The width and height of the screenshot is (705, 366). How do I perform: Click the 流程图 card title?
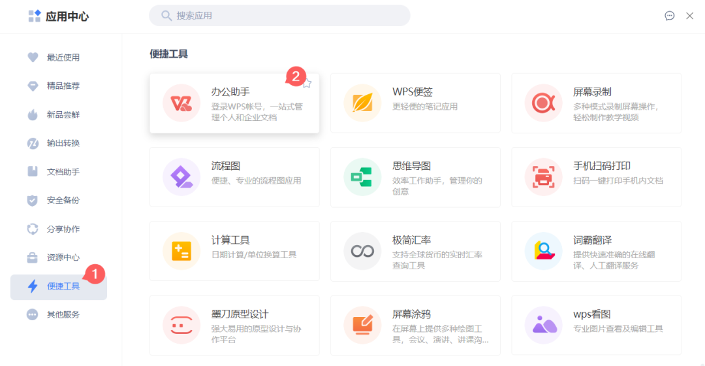[x=226, y=166]
